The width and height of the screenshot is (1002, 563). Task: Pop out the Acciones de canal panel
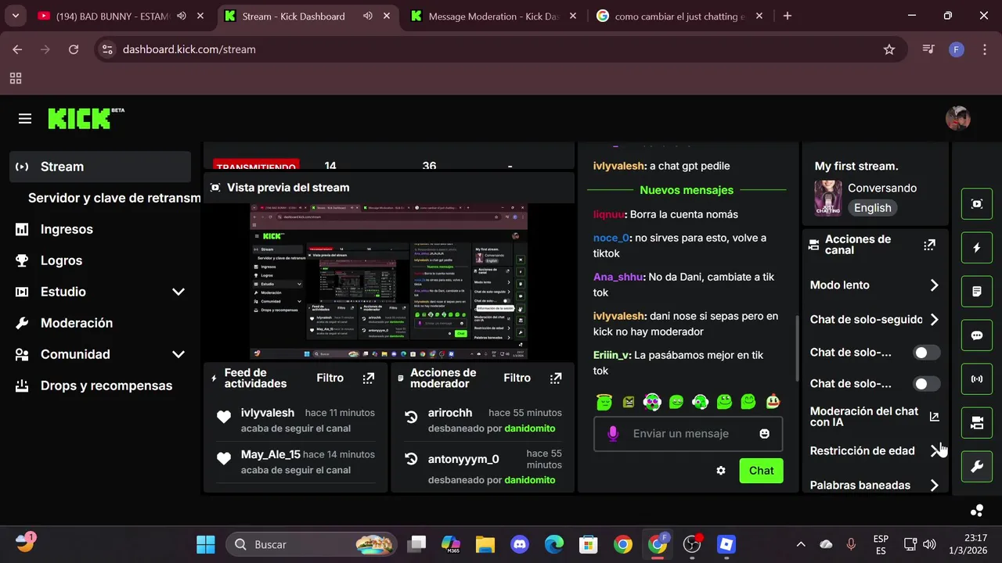929,245
